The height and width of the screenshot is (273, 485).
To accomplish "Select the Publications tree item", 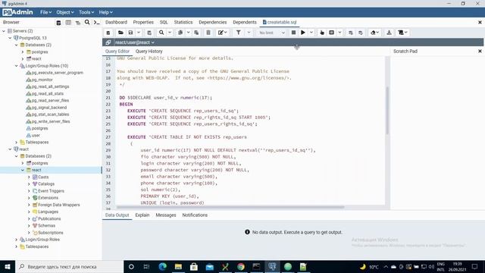I will 49,219.
